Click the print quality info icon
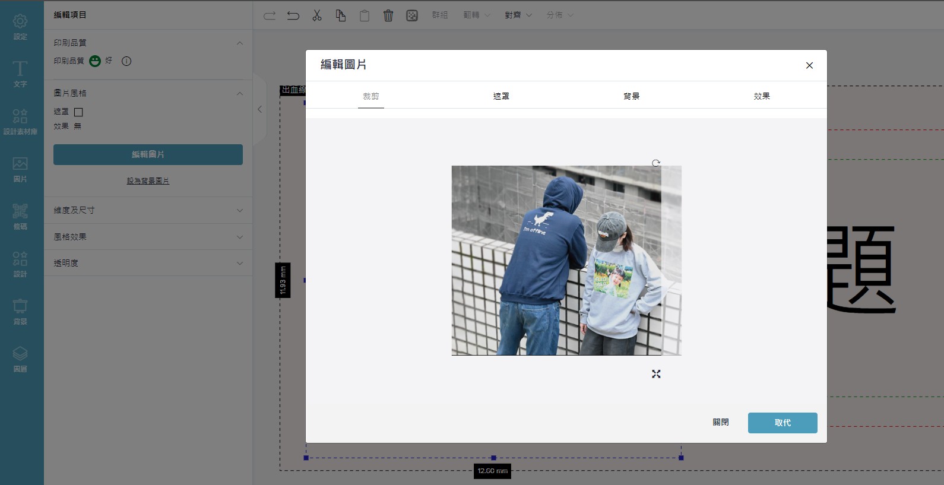This screenshot has height=485, width=944. pos(126,61)
